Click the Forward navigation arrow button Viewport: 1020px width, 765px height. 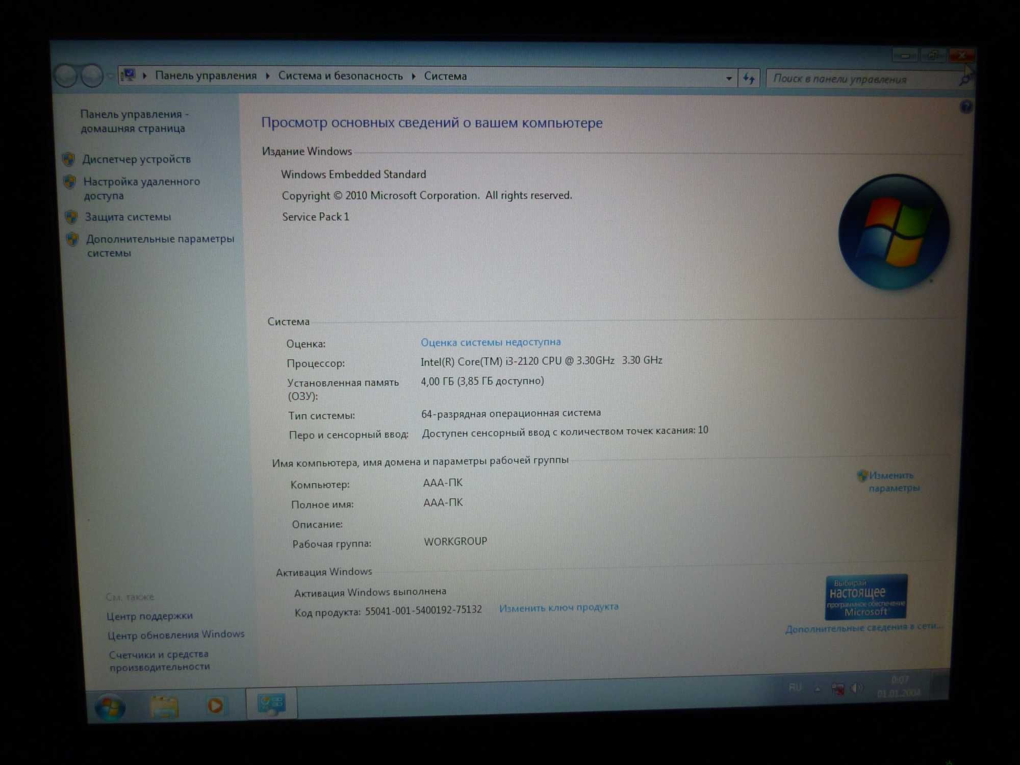coord(92,76)
